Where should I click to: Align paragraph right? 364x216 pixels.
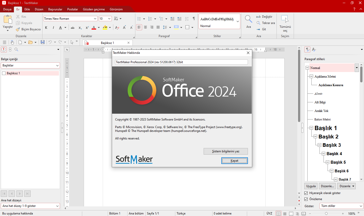(x=152, y=27)
